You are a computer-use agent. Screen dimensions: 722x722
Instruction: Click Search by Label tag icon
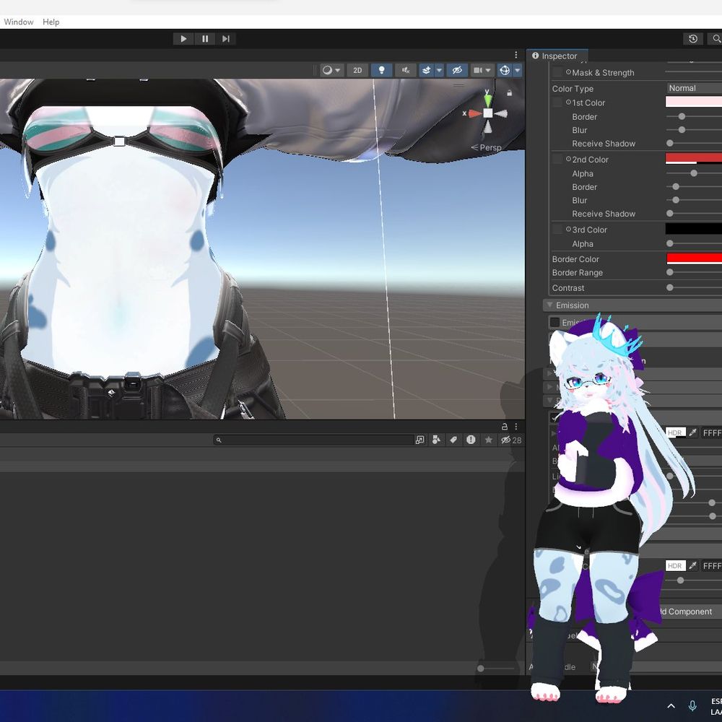click(453, 440)
